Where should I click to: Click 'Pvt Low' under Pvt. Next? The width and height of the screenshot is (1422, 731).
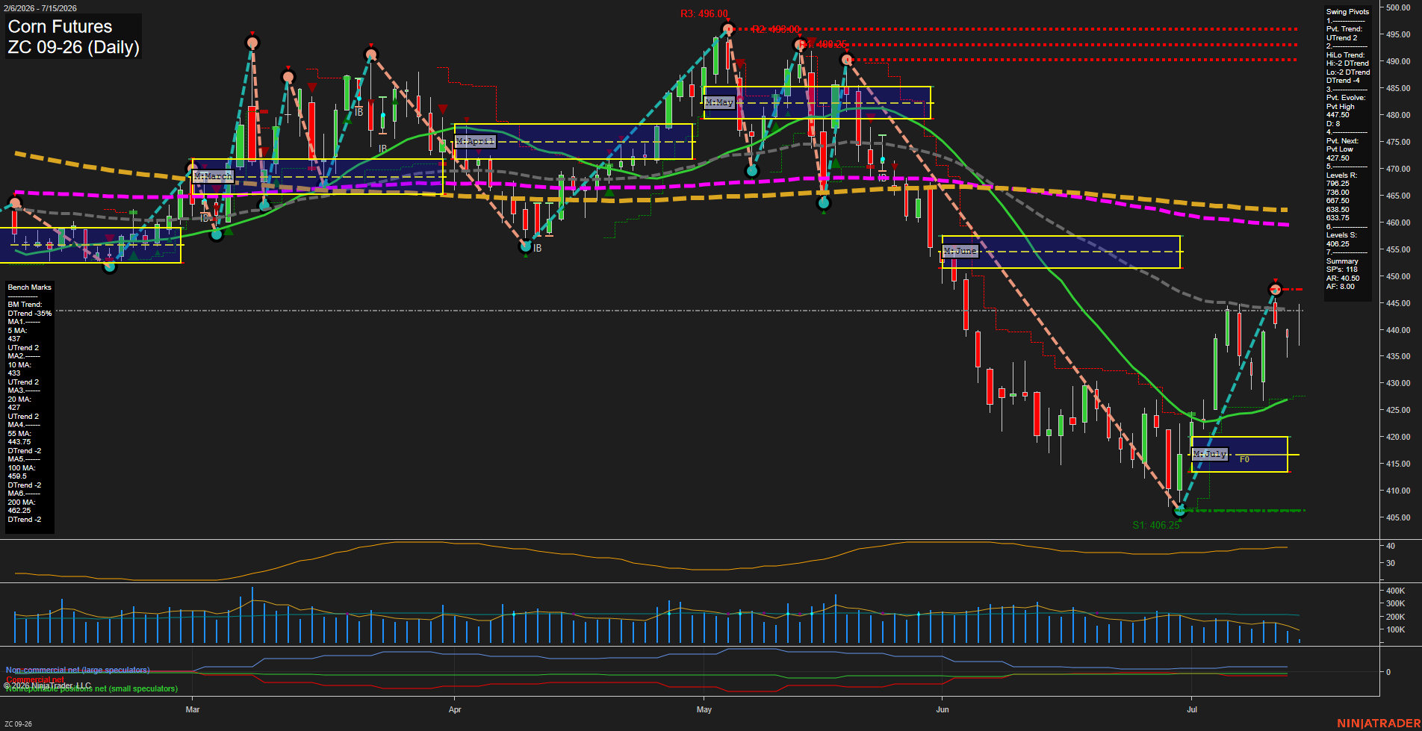click(1341, 149)
